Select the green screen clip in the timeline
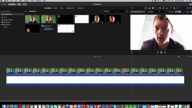192x108 pixels. click(94, 72)
